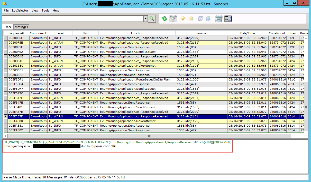This screenshot has height=182, width=311.
Task: Click the Correlation column header
Action: pos(277,33)
